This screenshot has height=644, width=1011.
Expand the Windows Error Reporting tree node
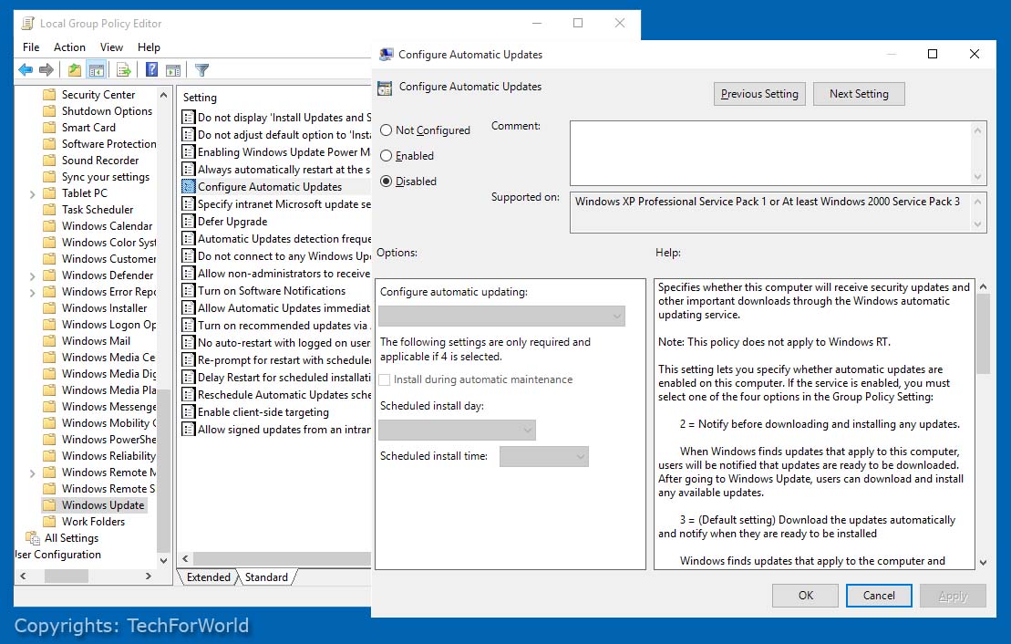click(x=32, y=292)
